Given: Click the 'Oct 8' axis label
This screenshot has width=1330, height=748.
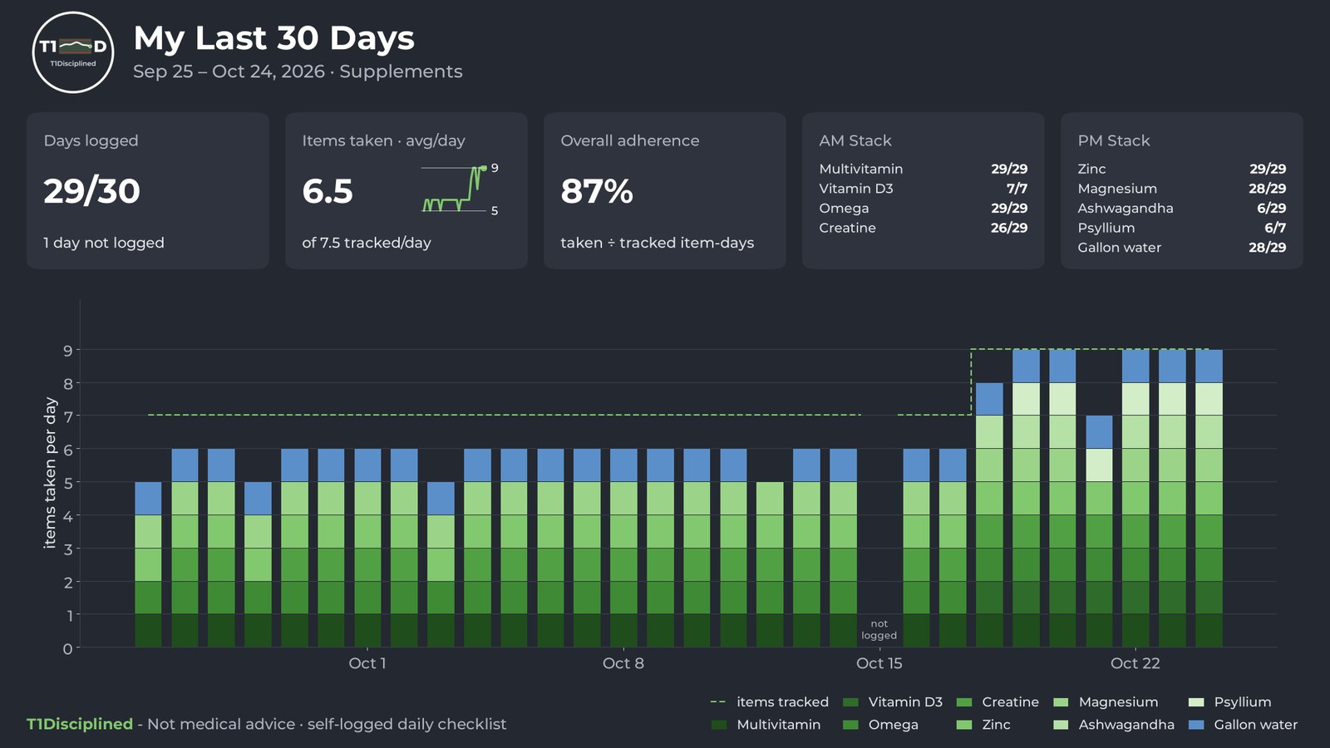Looking at the screenshot, I should [x=623, y=663].
